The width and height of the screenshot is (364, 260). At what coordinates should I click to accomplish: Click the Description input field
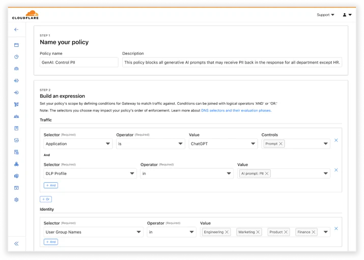[232, 63]
